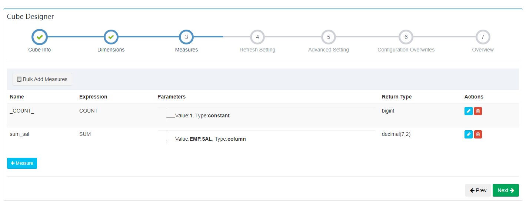Click the Value:1, Type:constant parameter
The height and width of the screenshot is (204, 526).
click(x=202, y=116)
